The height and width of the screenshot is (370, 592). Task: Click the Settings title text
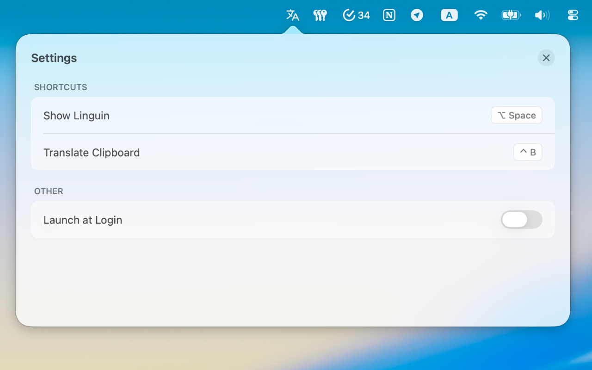pos(54,58)
